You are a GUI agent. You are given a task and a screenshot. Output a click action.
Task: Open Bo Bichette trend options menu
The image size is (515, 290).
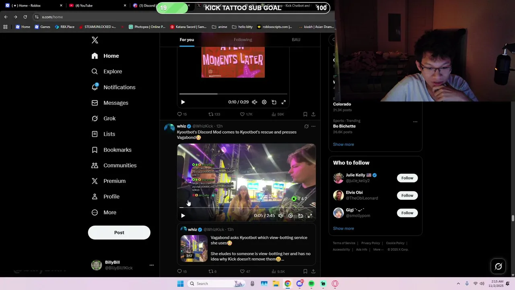click(x=415, y=122)
